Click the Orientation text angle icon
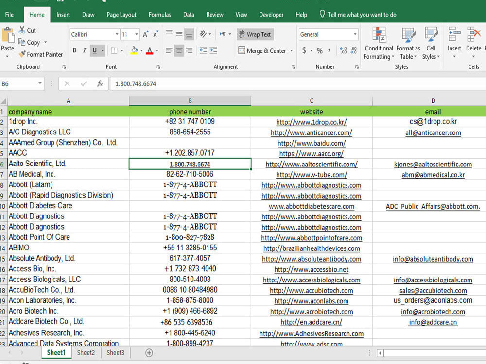The height and width of the screenshot is (364, 486). [203, 34]
